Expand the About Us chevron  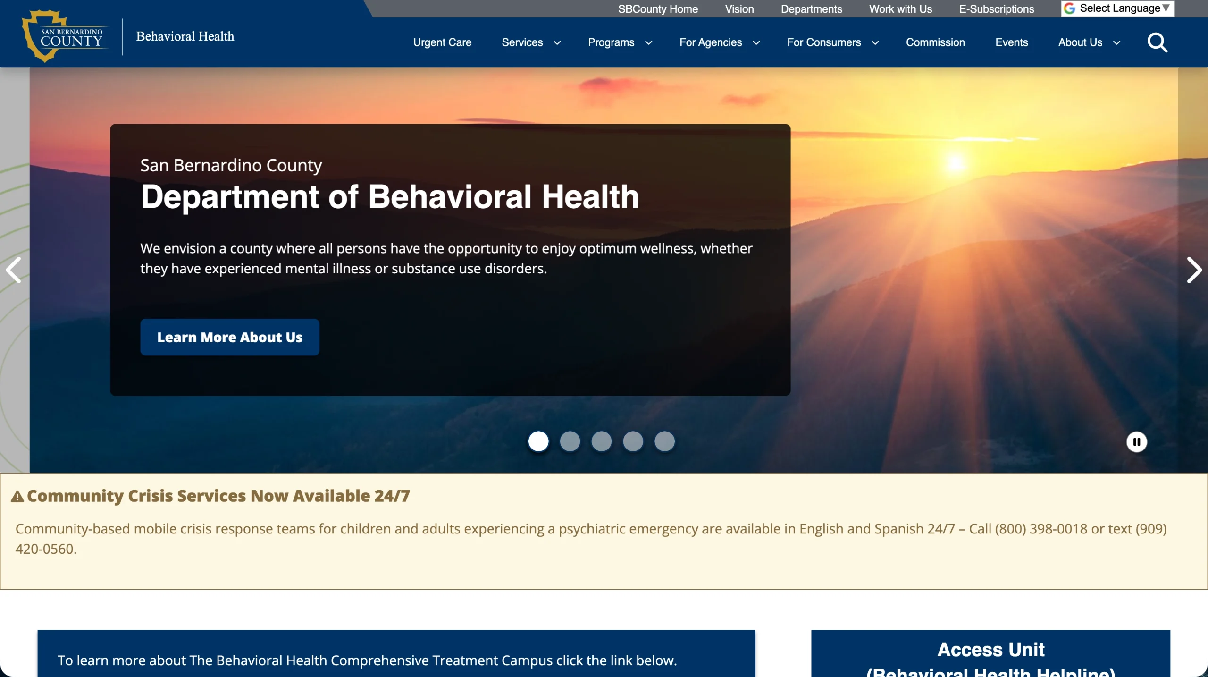click(x=1116, y=43)
